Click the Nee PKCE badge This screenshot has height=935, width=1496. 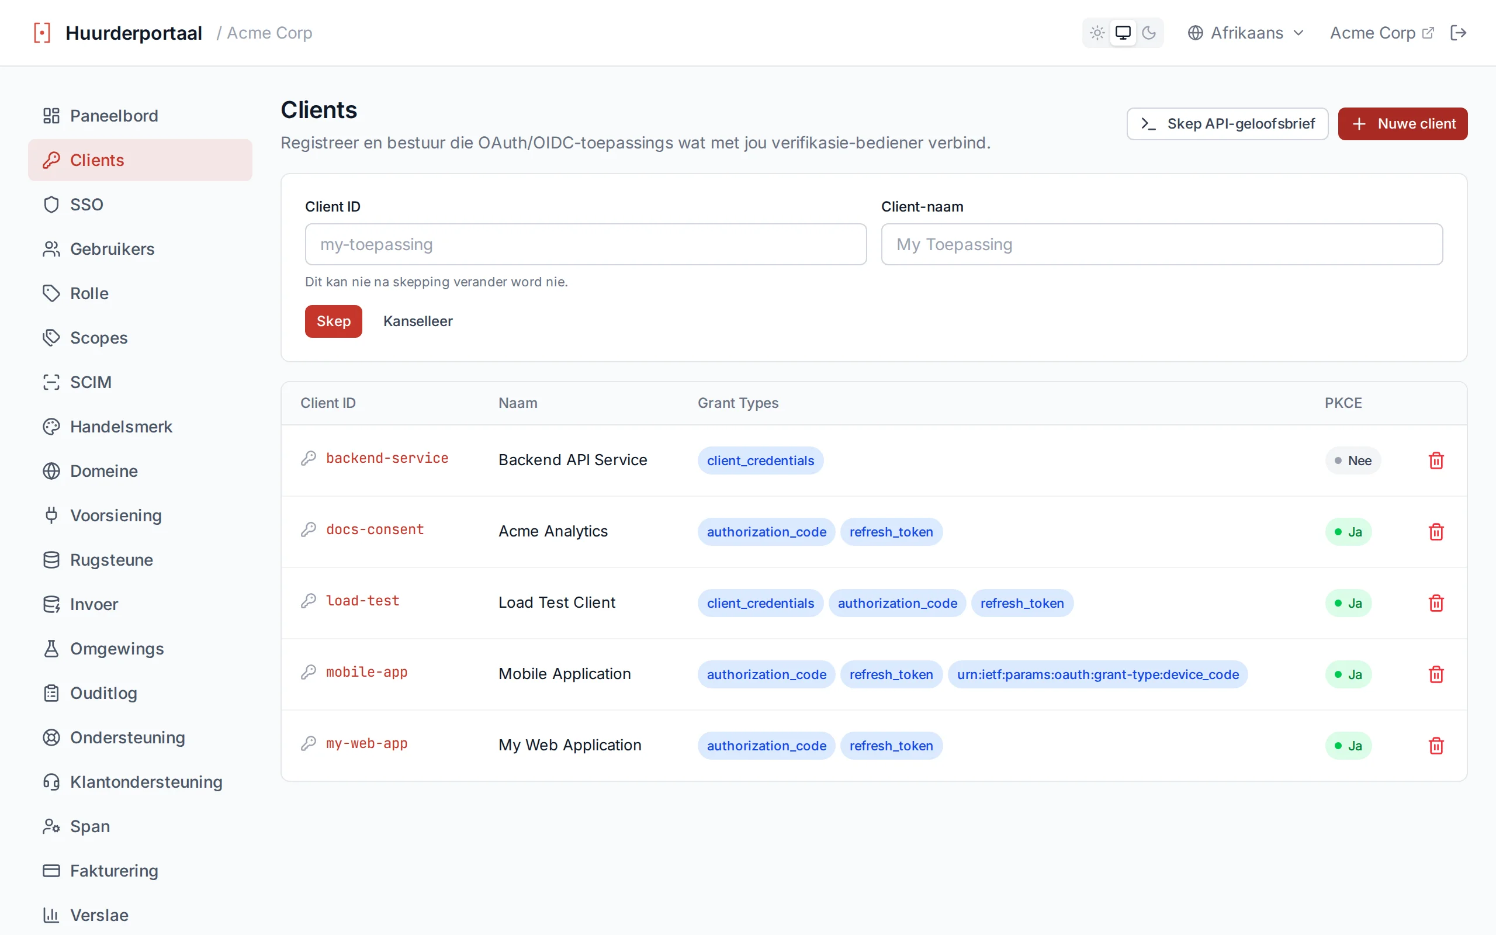(x=1353, y=460)
